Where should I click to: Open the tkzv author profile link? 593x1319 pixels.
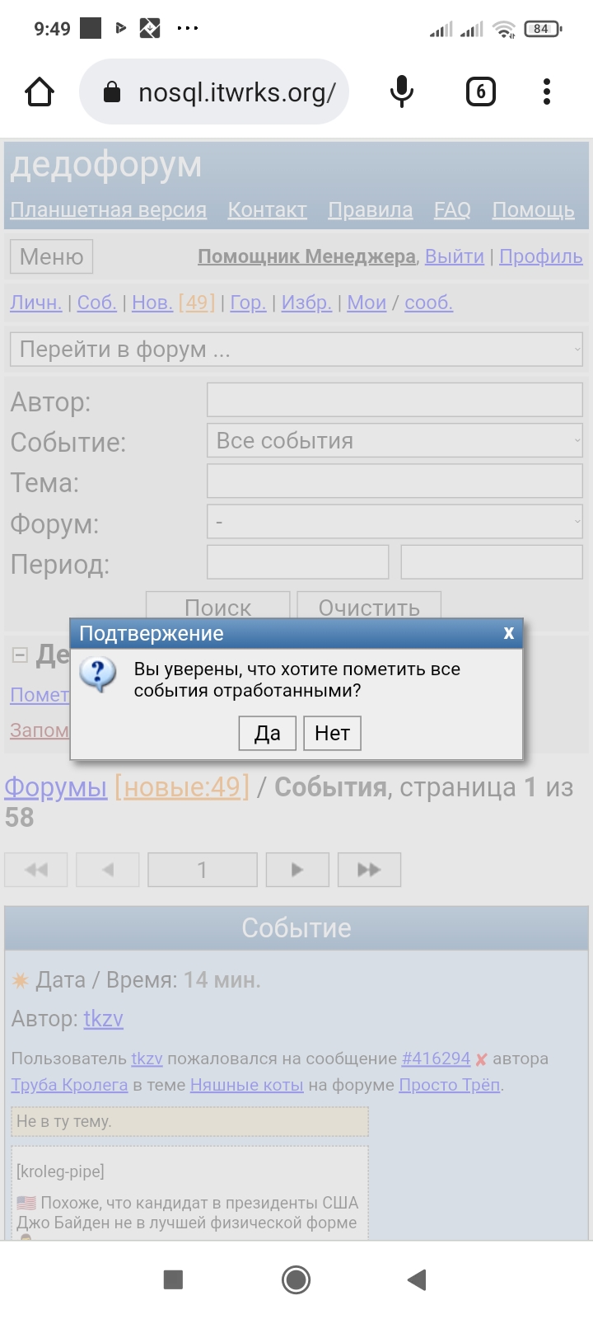103,1019
